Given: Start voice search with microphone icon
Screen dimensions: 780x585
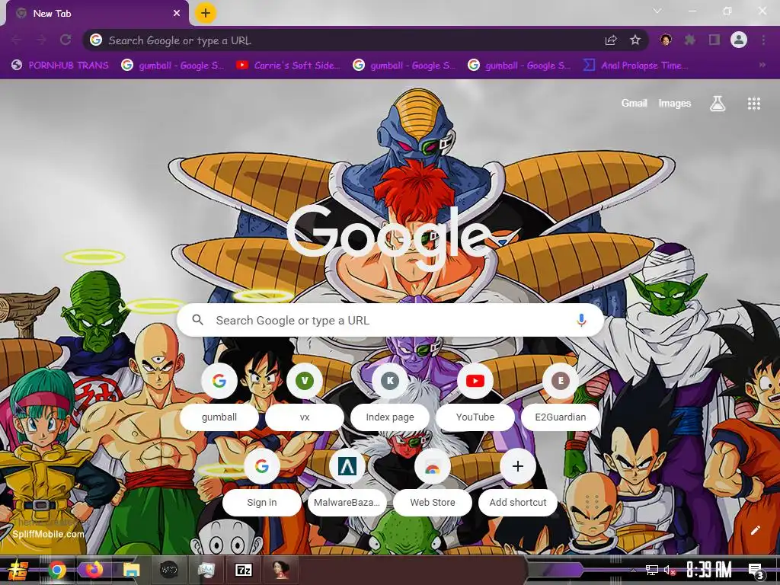Looking at the screenshot, I should pos(581,321).
